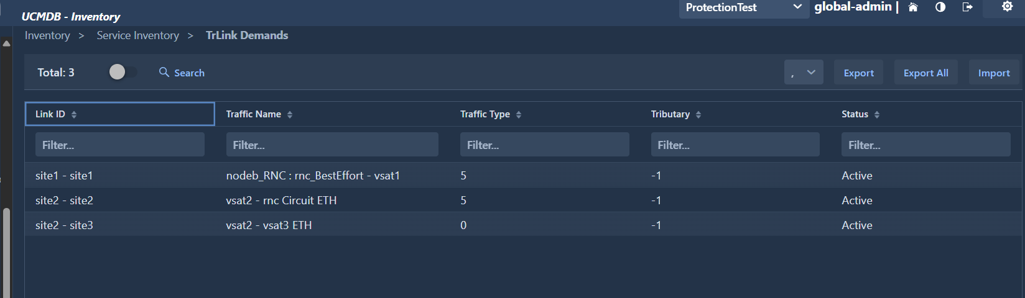Viewport: 1025px width, 298px height.
Task: Focus the Traffic Name filter field
Action: pyautogui.click(x=332, y=145)
